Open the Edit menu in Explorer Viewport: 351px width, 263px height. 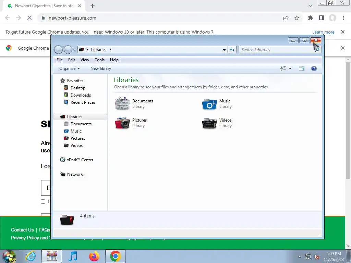(x=72, y=60)
